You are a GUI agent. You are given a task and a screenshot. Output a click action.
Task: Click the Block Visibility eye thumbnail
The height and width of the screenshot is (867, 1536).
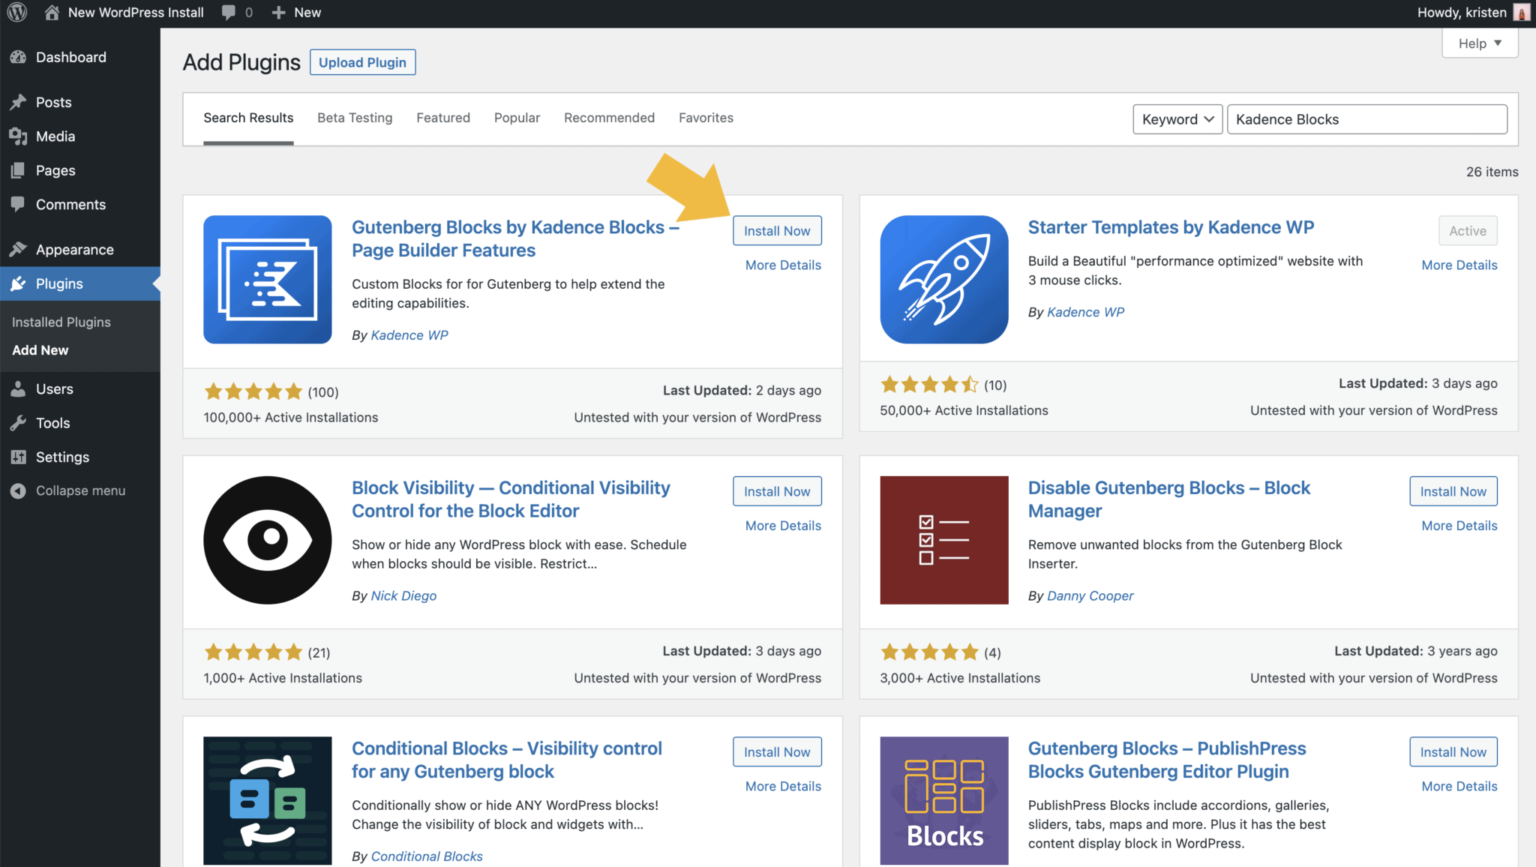pos(267,540)
